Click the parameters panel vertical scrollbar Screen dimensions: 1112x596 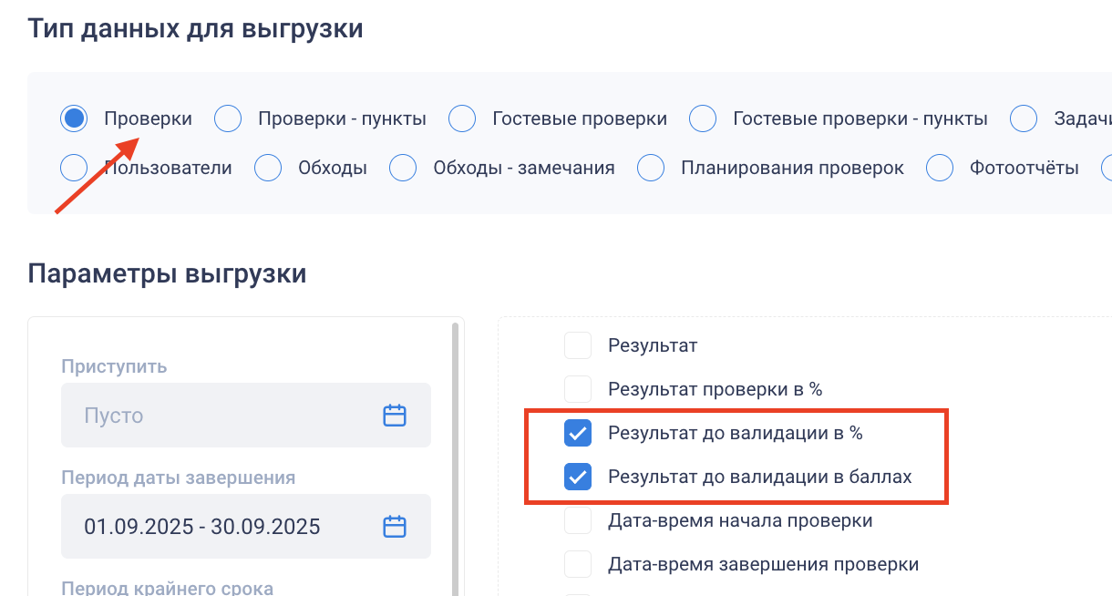click(455, 456)
